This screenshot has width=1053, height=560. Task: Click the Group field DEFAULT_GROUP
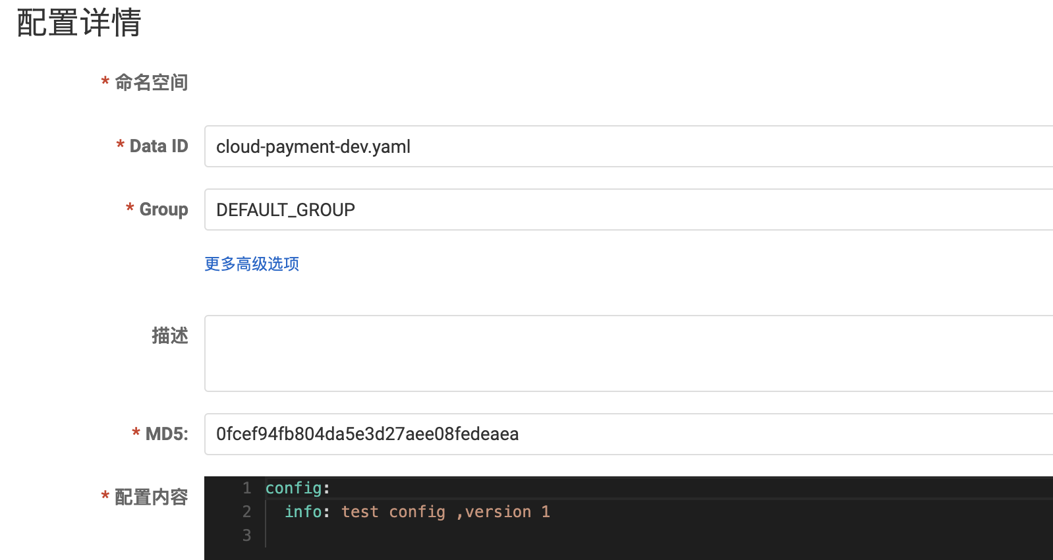(629, 210)
